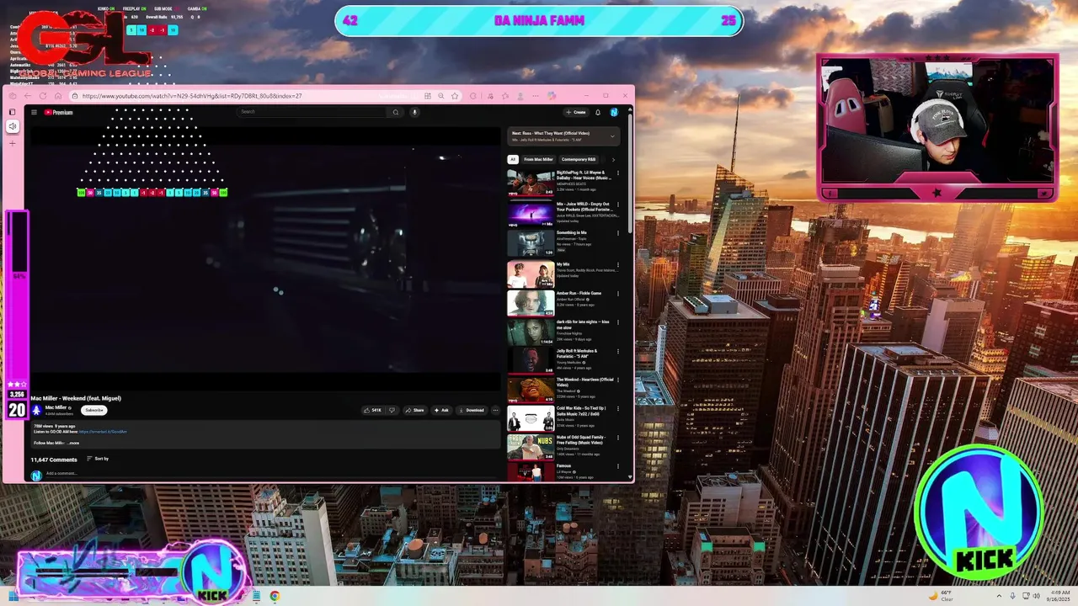Image resolution: width=1078 pixels, height=606 pixels.
Task: Click system tray microphone icon
Action: pyautogui.click(x=1012, y=596)
